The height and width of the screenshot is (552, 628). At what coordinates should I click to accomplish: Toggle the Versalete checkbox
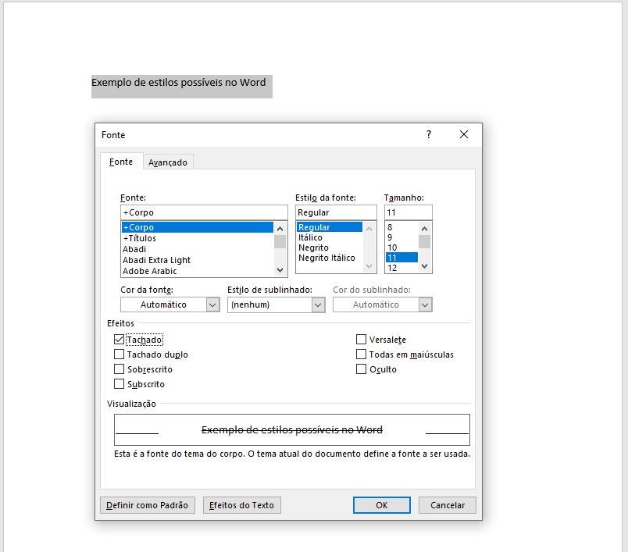(x=361, y=340)
